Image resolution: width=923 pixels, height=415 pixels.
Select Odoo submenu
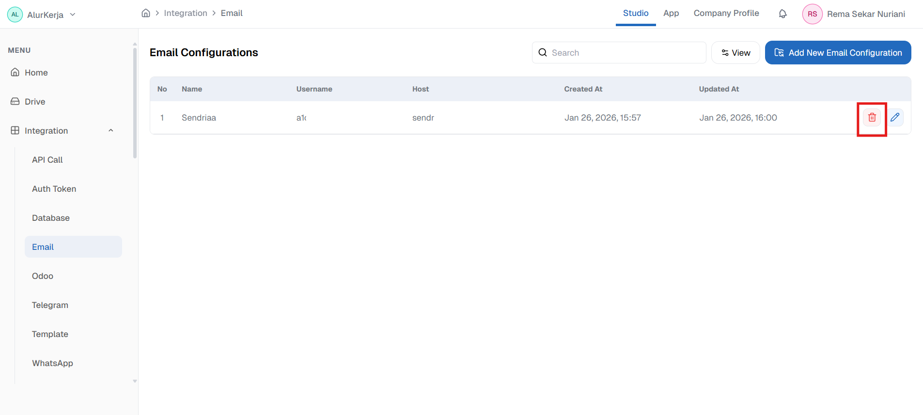(43, 276)
